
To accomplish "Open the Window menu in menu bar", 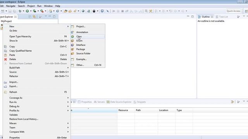I will pyautogui.click(x=48, y=6).
